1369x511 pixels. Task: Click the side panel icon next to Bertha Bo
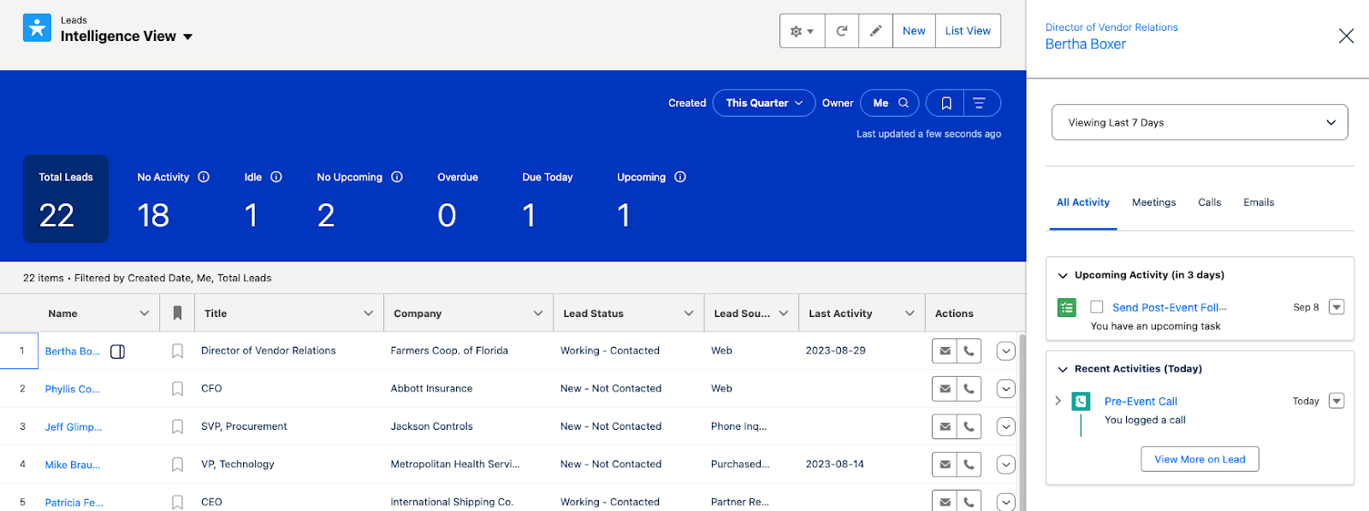pyautogui.click(x=118, y=351)
